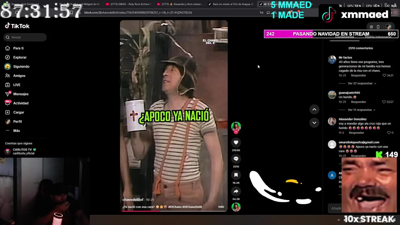
Task: Switch to Alexandra y Vann aclaran browser tab
Action: coord(179,4)
